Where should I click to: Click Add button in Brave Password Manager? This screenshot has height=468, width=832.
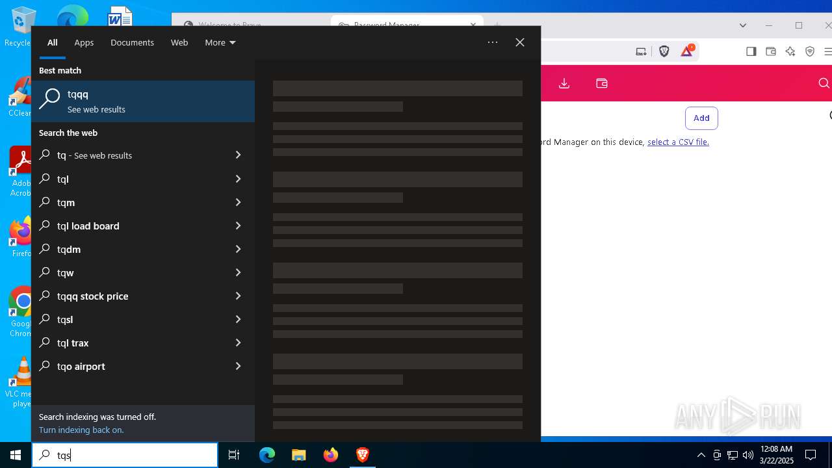point(701,118)
